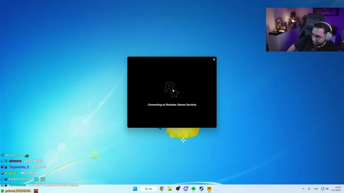The image size is (344, 193).
Task: Open the network status icon in tray
Action: coord(322,189)
